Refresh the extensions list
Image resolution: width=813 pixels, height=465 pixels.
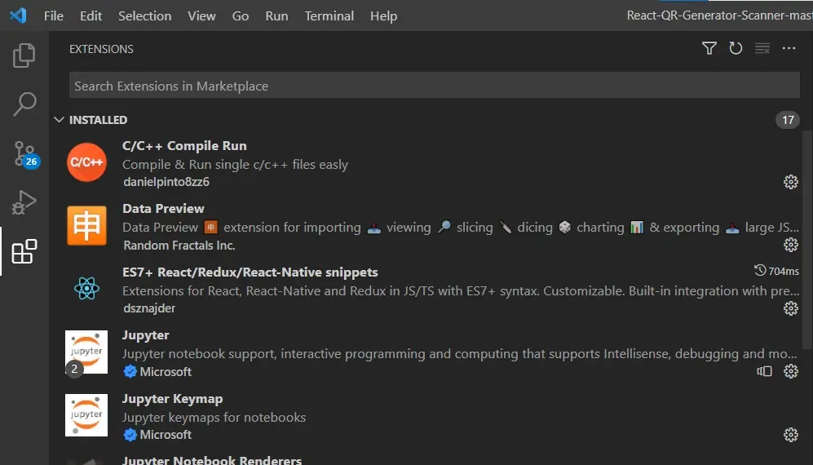click(736, 48)
